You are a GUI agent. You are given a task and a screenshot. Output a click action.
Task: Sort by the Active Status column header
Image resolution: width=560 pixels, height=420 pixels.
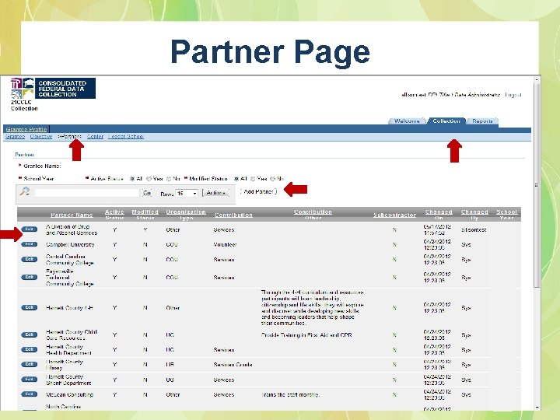(114, 215)
